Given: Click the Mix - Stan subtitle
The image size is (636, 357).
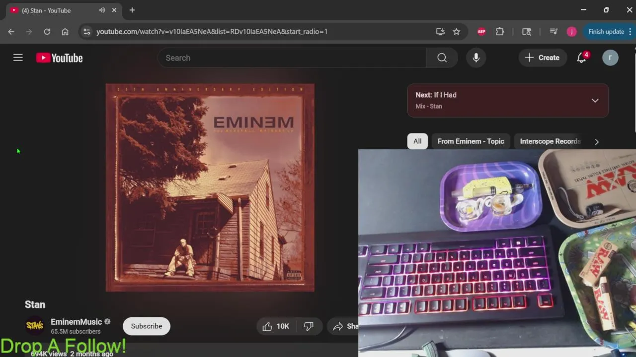Looking at the screenshot, I should 429,106.
